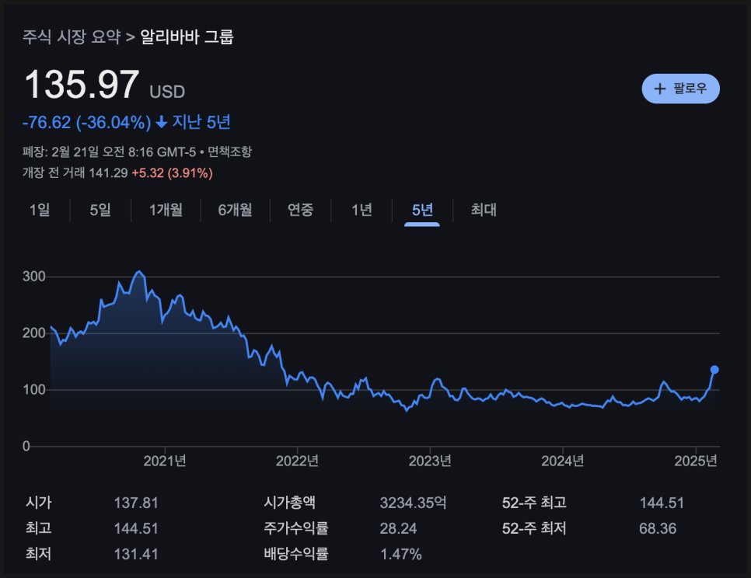Click the 52-주 최저 label

point(534,528)
